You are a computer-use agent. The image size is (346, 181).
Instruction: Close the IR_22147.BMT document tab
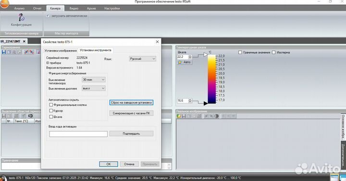tap(24, 41)
